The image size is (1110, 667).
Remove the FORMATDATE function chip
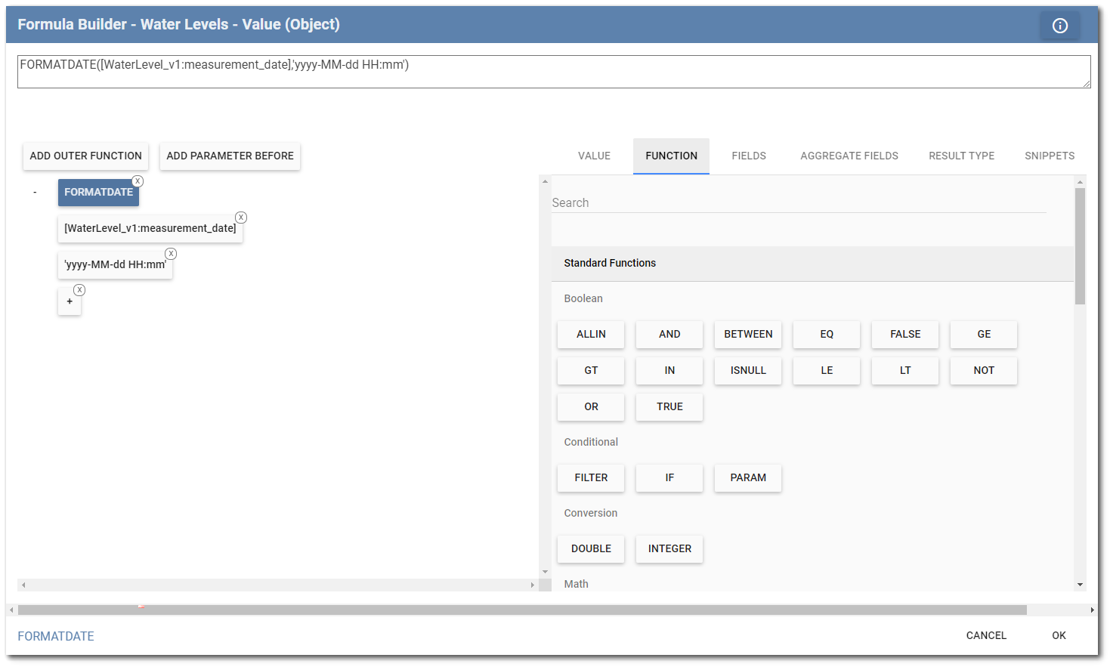138,181
